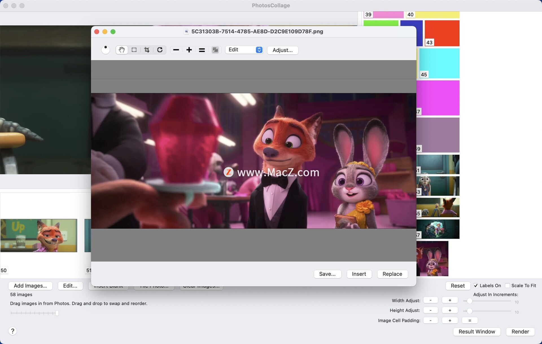Click the zoom-to-fit picture icon
The image size is (542, 344).
(215, 50)
